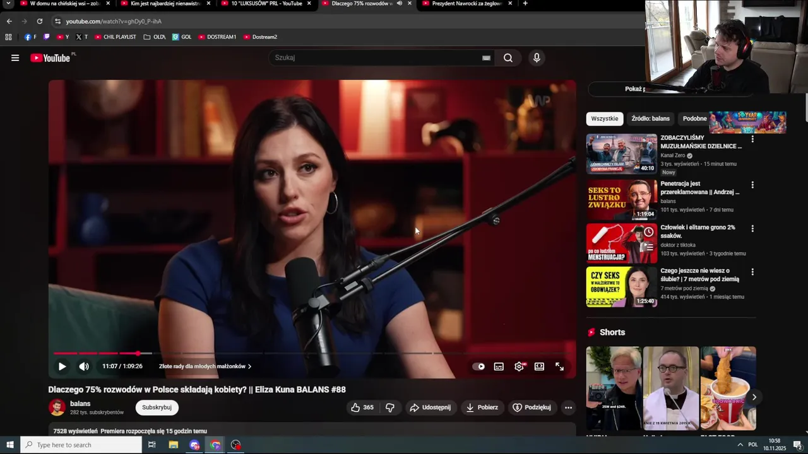The height and width of the screenshot is (454, 808).
Task: Expand the chapter Złote rady dla młodych małżonków
Action: pos(205,366)
